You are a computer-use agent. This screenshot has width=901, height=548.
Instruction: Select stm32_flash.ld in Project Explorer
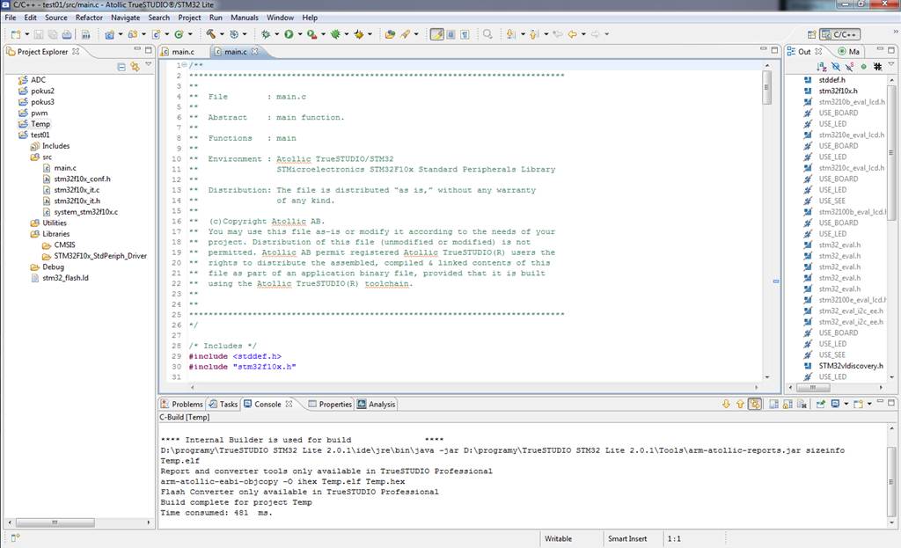[65, 278]
